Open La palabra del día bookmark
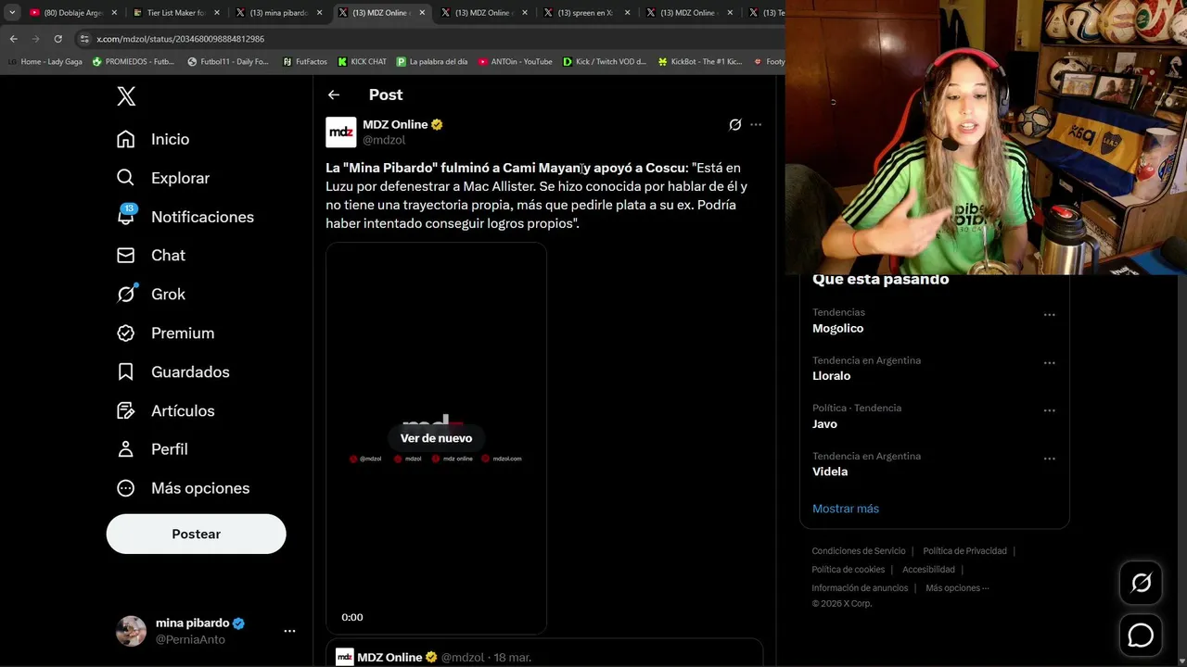This screenshot has height=667, width=1187. [x=432, y=62]
